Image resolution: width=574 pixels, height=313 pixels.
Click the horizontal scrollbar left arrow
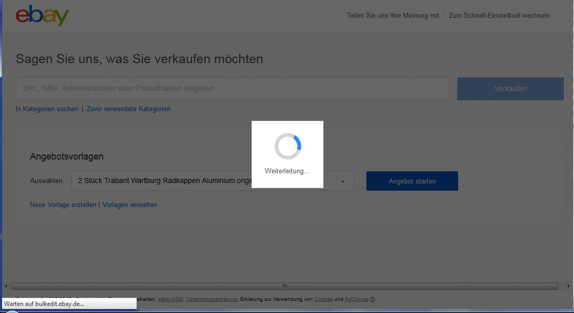[6, 286]
